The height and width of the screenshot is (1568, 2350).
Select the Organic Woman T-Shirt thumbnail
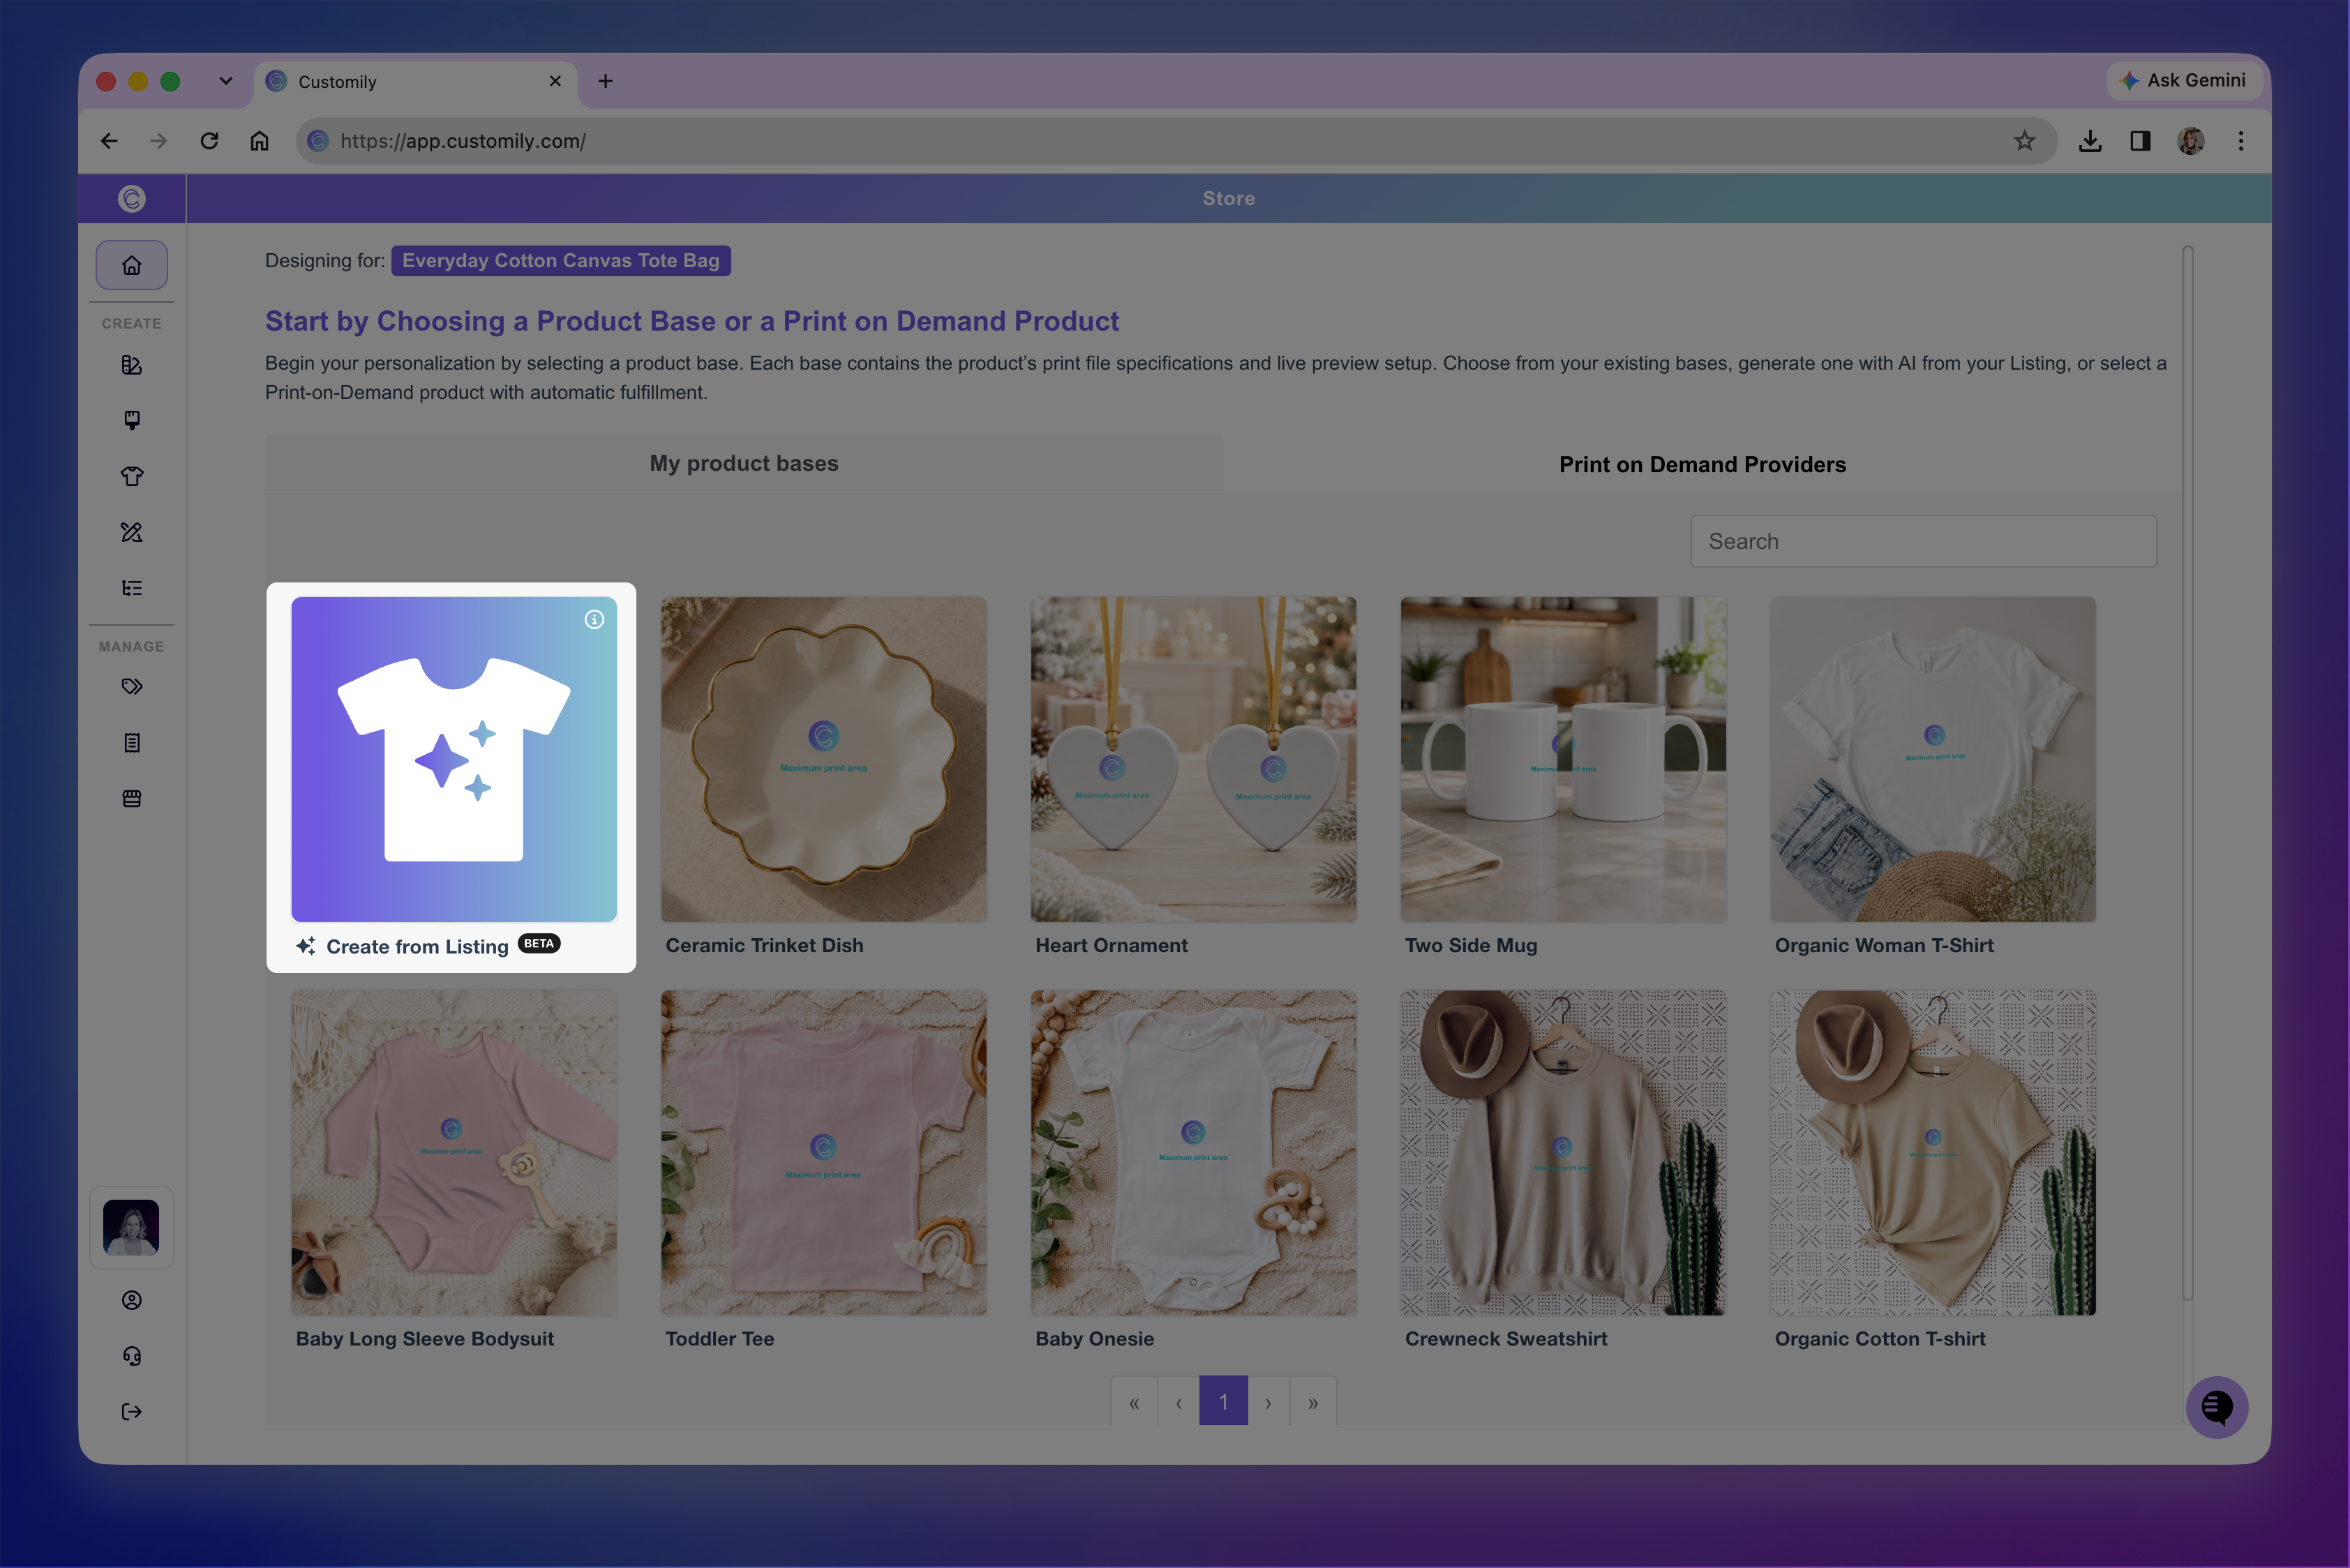(x=1933, y=759)
